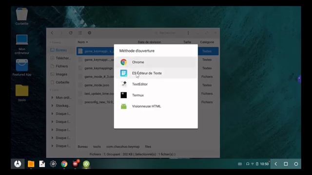312x175 pixels.
Task: Sort files by the Nom column
Action: (x=82, y=42)
